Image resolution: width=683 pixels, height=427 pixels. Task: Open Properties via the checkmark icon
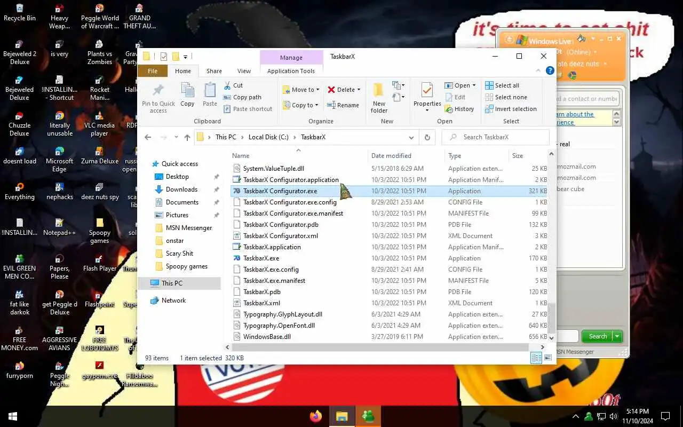427,90
